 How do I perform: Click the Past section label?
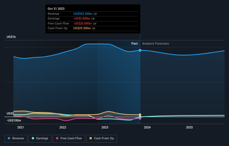pos(134,43)
